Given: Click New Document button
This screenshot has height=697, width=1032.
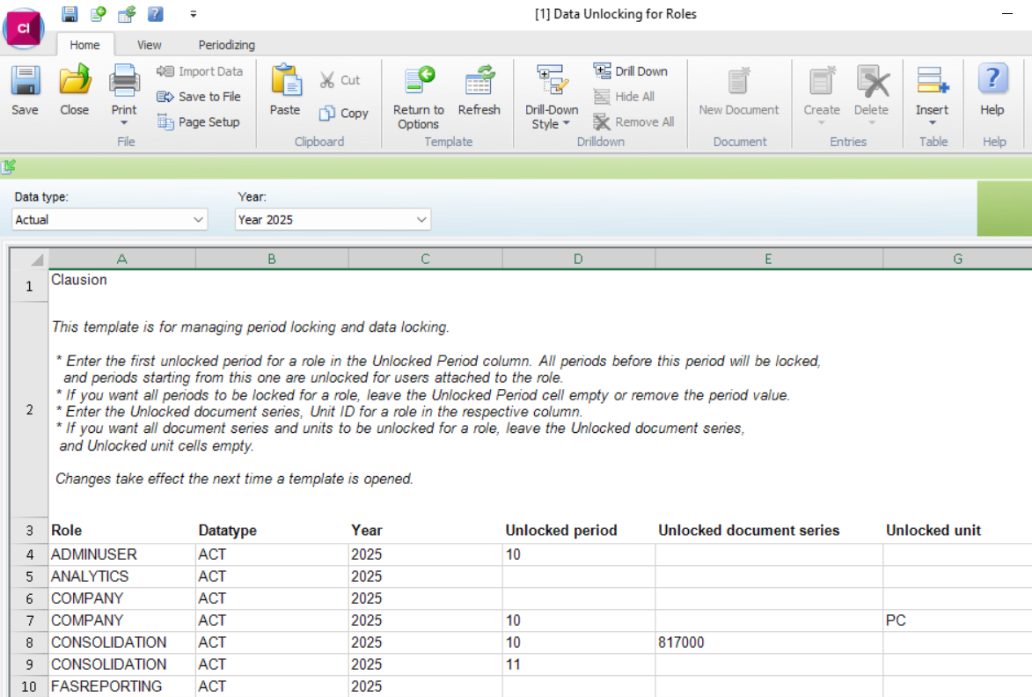Looking at the screenshot, I should [x=738, y=91].
